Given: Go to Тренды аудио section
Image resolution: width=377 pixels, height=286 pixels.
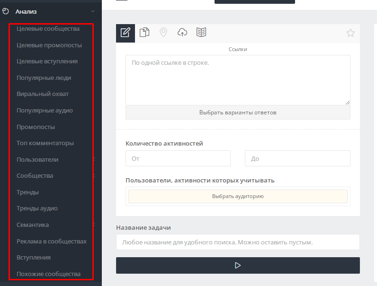Looking at the screenshot, I should 37,208.
